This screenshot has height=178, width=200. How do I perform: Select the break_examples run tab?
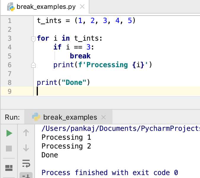point(68,117)
